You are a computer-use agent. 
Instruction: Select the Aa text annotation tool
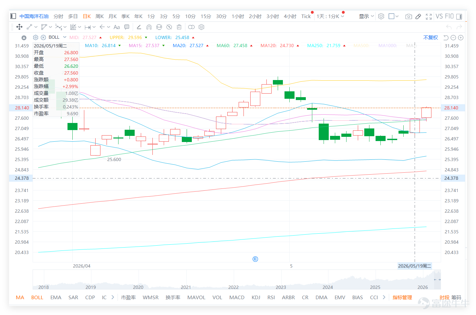117,27
